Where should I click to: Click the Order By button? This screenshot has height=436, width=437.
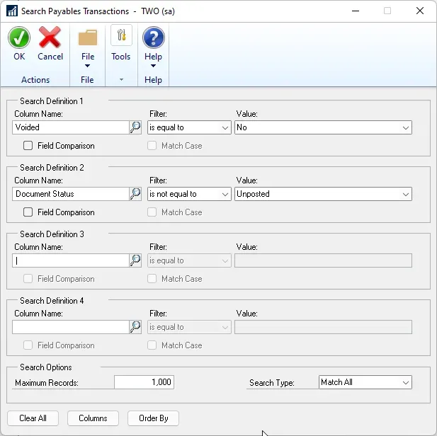[154, 418]
